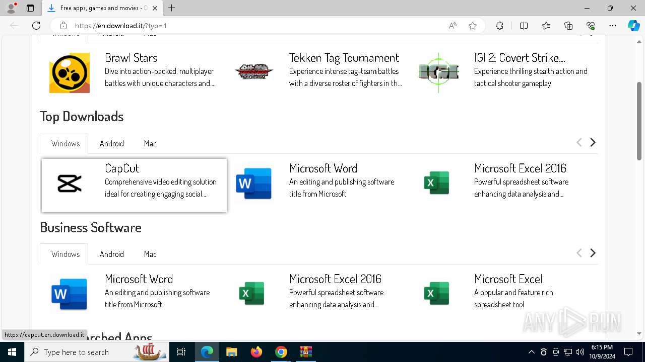Open File Explorer from taskbar
The image size is (645, 362).
[x=231, y=352]
